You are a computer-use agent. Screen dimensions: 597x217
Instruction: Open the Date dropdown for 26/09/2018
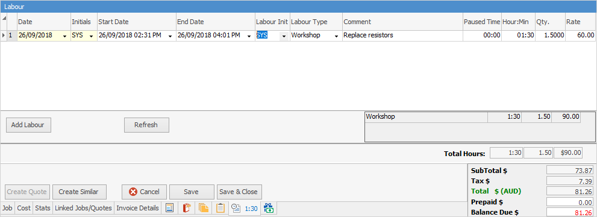click(x=64, y=36)
